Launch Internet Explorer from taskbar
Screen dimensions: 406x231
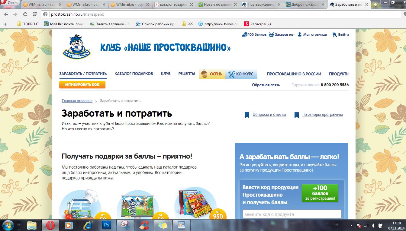click(88, 225)
